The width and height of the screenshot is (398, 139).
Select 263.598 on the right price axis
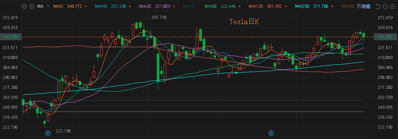tap(386, 97)
